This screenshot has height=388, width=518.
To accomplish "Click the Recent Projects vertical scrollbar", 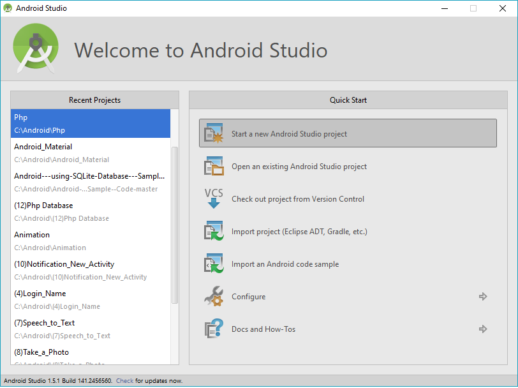I will [175, 225].
